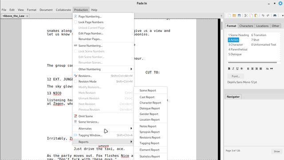Click the New document icon
The height and width of the screenshot is (160, 284).
coord(229,16)
